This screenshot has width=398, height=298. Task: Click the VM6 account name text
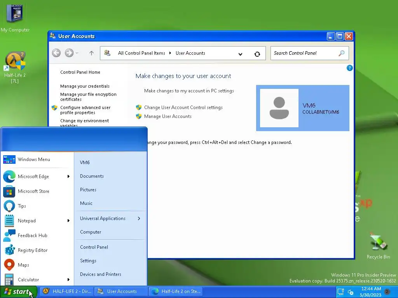coord(309,106)
